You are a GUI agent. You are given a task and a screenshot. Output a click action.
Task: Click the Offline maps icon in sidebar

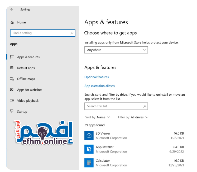[x=12, y=79]
